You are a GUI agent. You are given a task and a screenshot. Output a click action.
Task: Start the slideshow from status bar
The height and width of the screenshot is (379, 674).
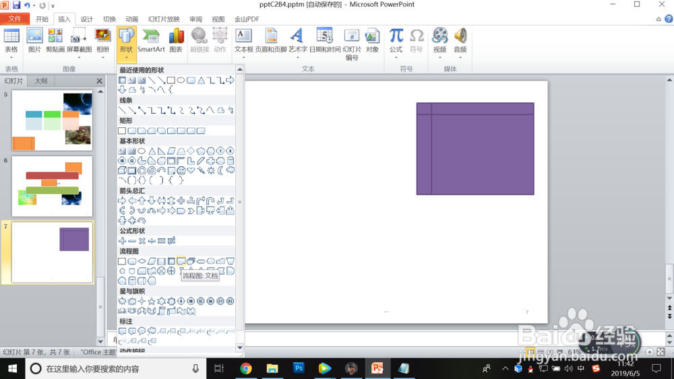(559, 352)
